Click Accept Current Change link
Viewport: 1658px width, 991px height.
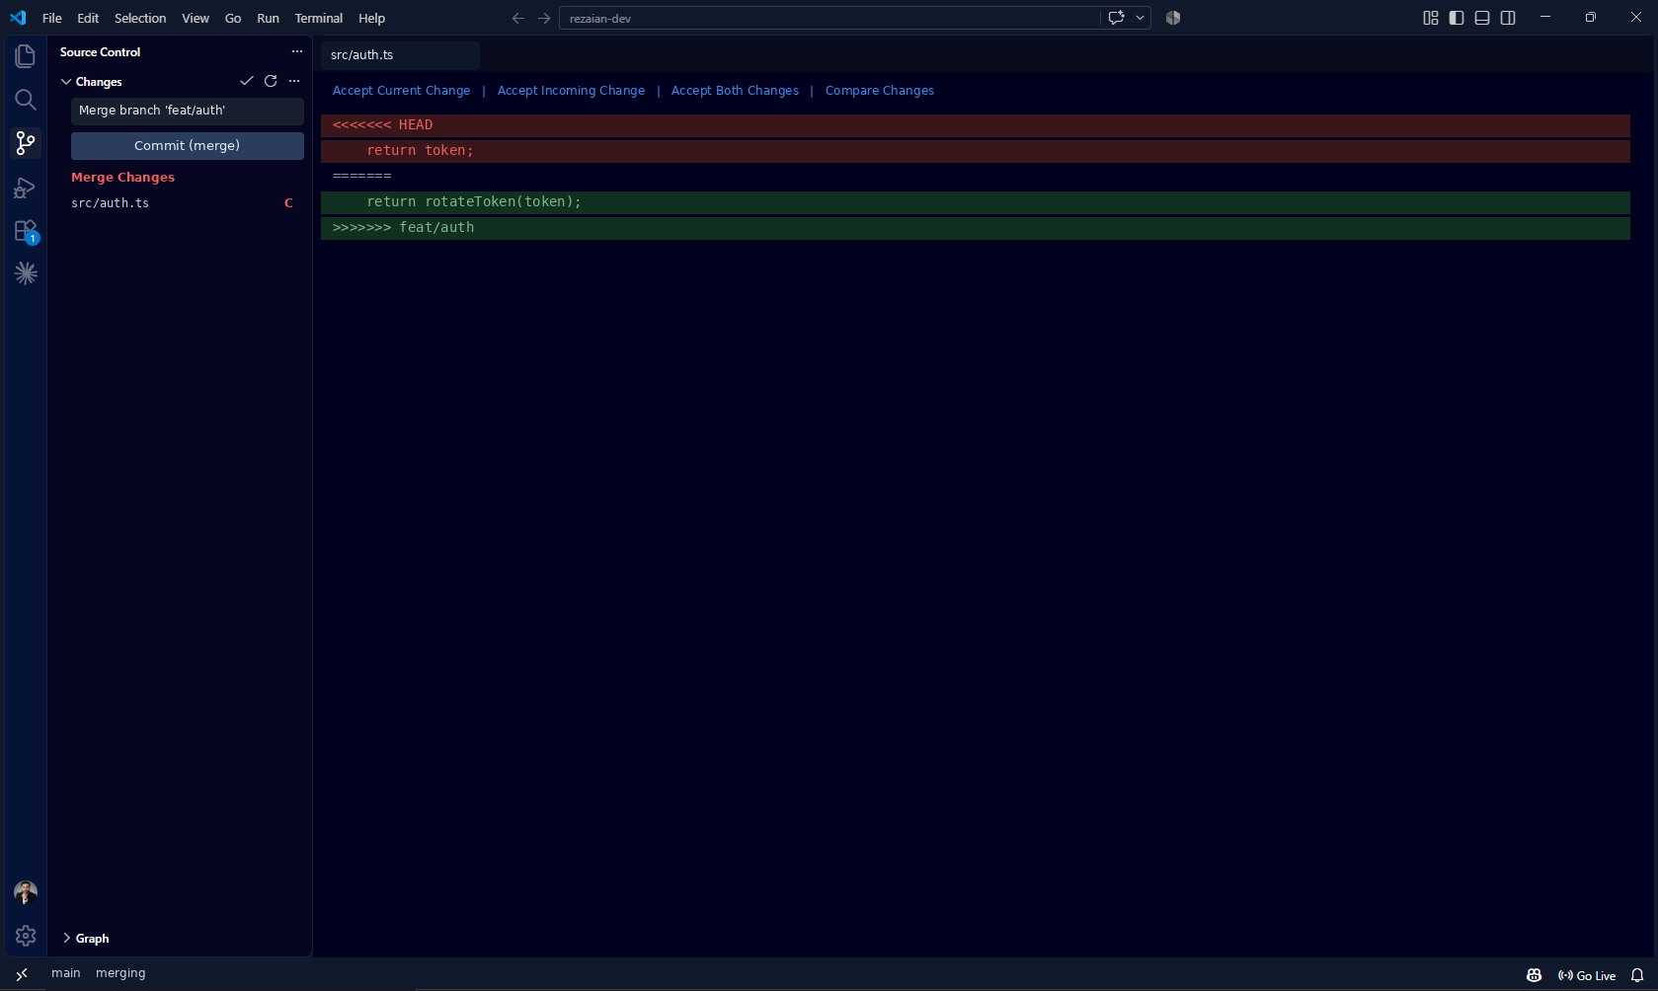point(401,91)
